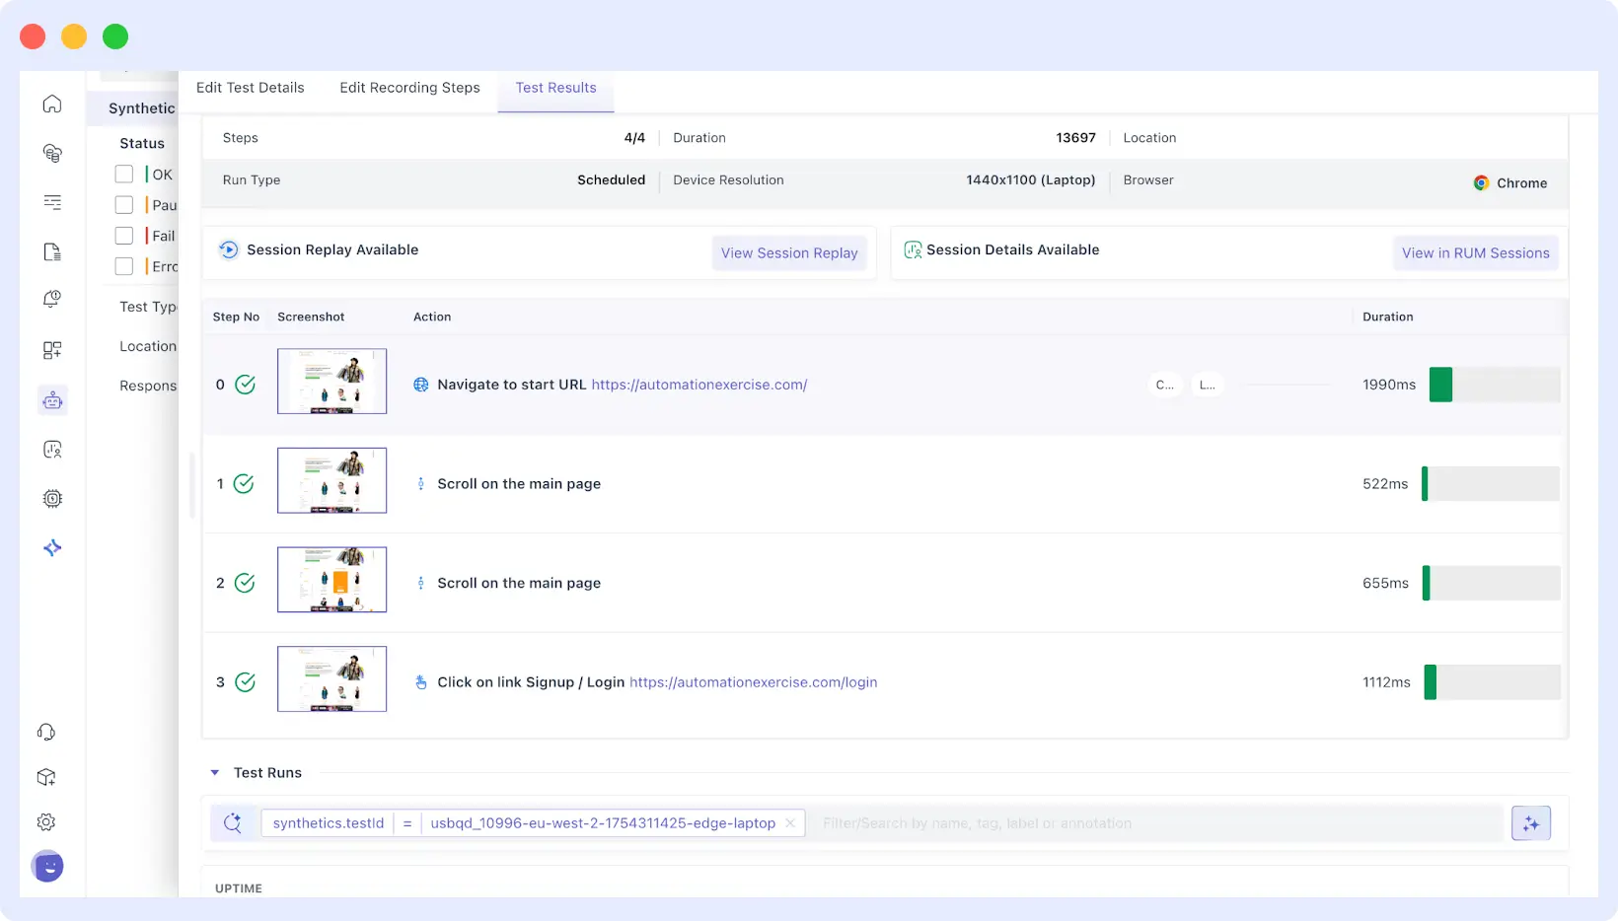Viewport: 1618px width, 921px height.
Task: Check the Fail status filter
Action: click(x=124, y=236)
